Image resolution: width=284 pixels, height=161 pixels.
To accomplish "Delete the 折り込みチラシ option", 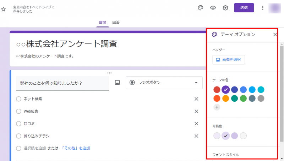I will (x=196, y=136).
